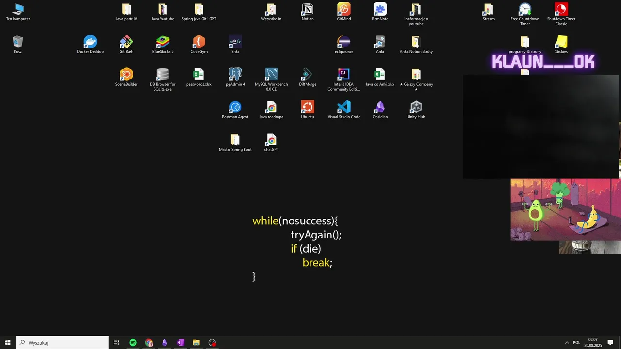Click the Wyszukaj taskbar search box
Image resolution: width=621 pixels, height=349 pixels.
(62, 343)
